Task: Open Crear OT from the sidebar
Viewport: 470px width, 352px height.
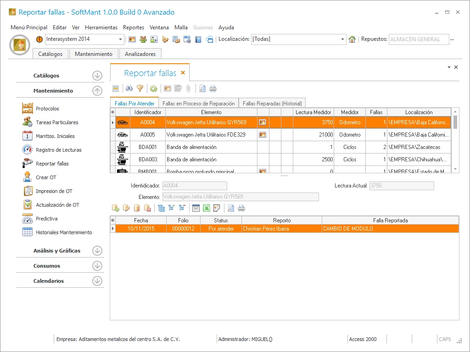Action: (x=46, y=177)
